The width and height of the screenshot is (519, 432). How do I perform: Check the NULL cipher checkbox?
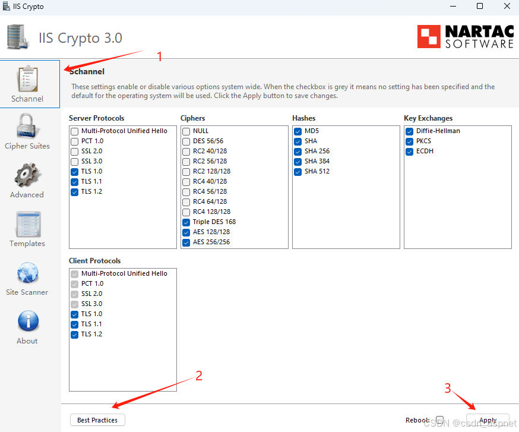186,131
